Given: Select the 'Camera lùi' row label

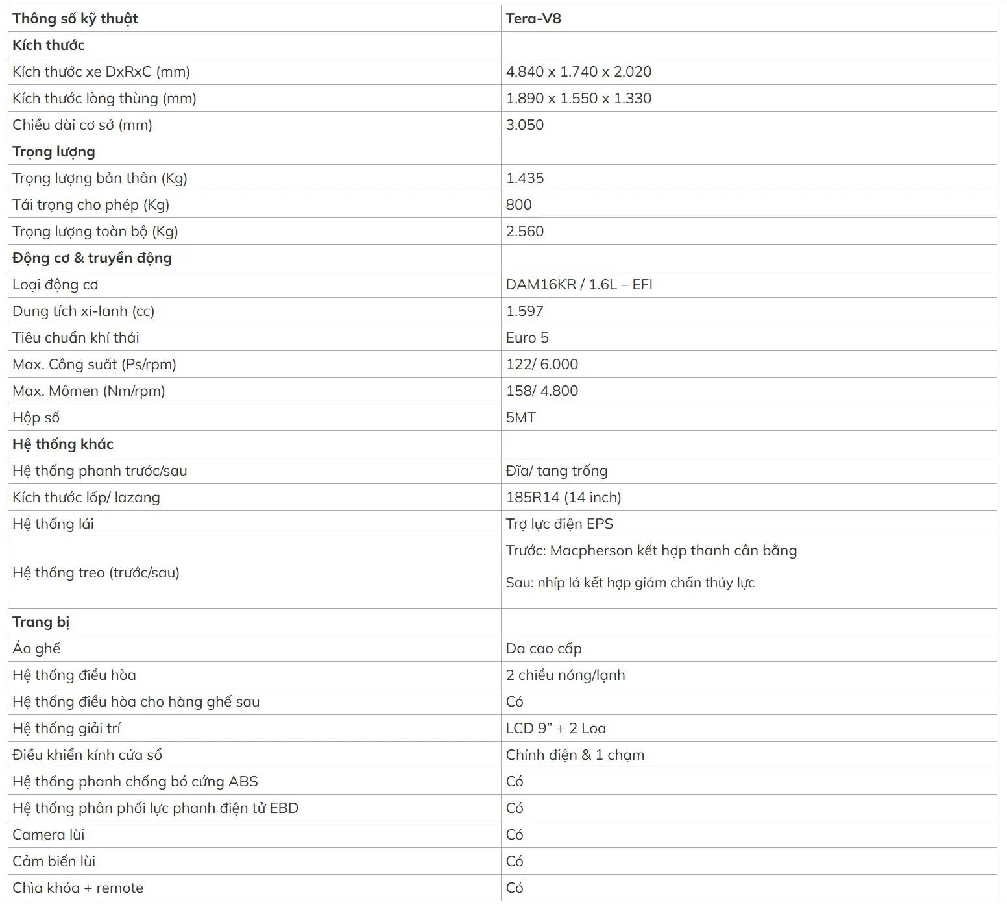Looking at the screenshot, I should click(49, 835).
